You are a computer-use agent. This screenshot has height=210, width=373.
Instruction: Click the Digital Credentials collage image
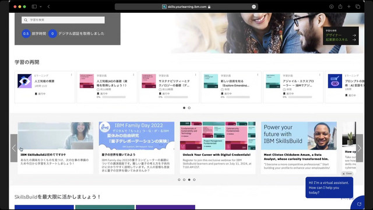pos(217,136)
